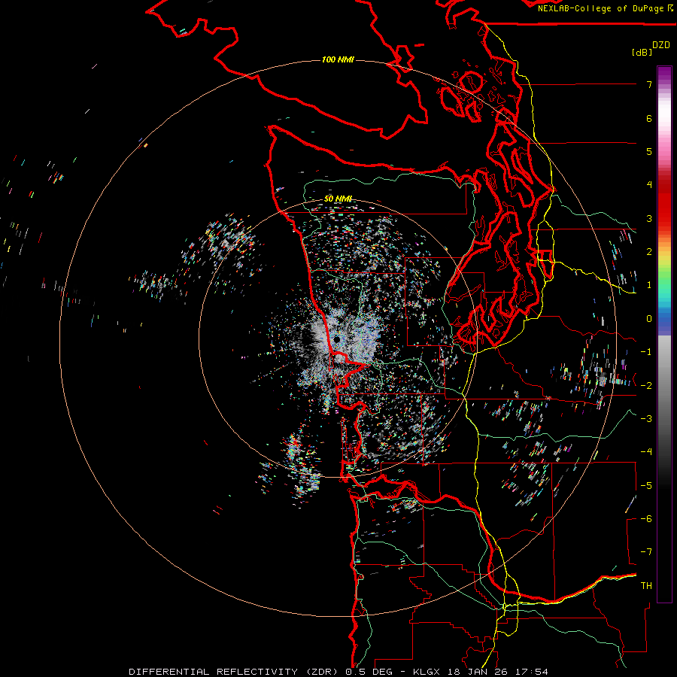This screenshot has width=677, height=677.
Task: Click the 100 NMI range ring label
Action: (x=338, y=59)
